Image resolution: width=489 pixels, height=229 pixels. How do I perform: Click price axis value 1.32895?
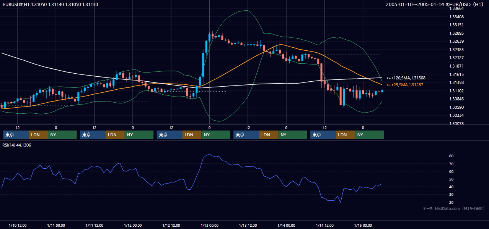(x=456, y=33)
